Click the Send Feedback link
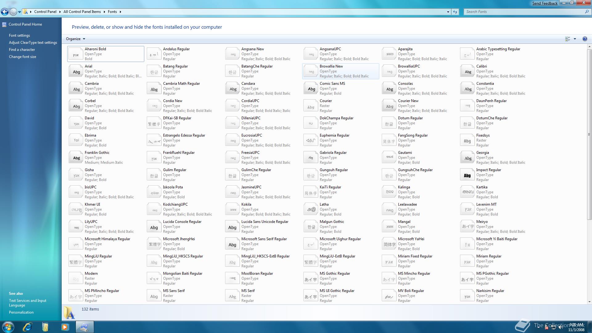Image resolution: width=592 pixels, height=333 pixels. click(545, 3)
